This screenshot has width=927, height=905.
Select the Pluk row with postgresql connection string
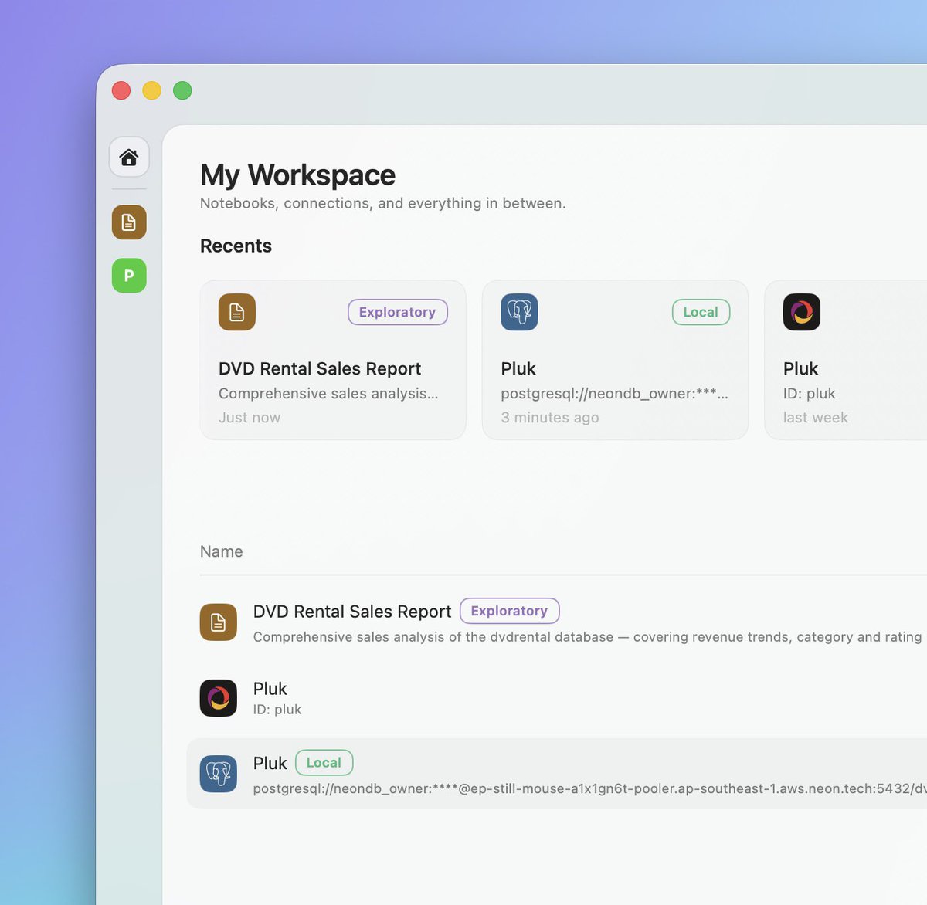pyautogui.click(x=557, y=774)
